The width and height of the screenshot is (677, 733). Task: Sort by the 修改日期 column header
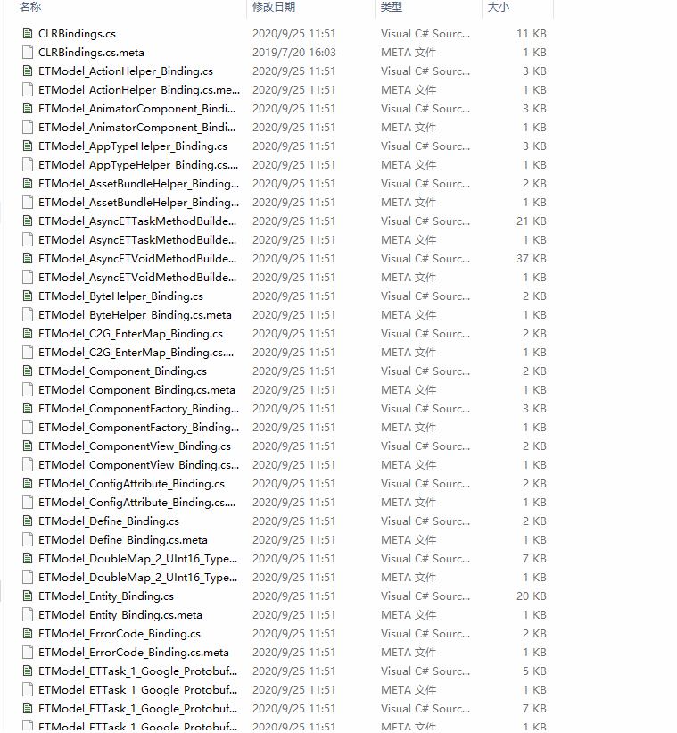pos(274,7)
